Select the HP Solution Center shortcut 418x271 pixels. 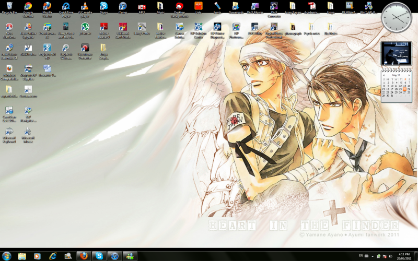pos(199,31)
